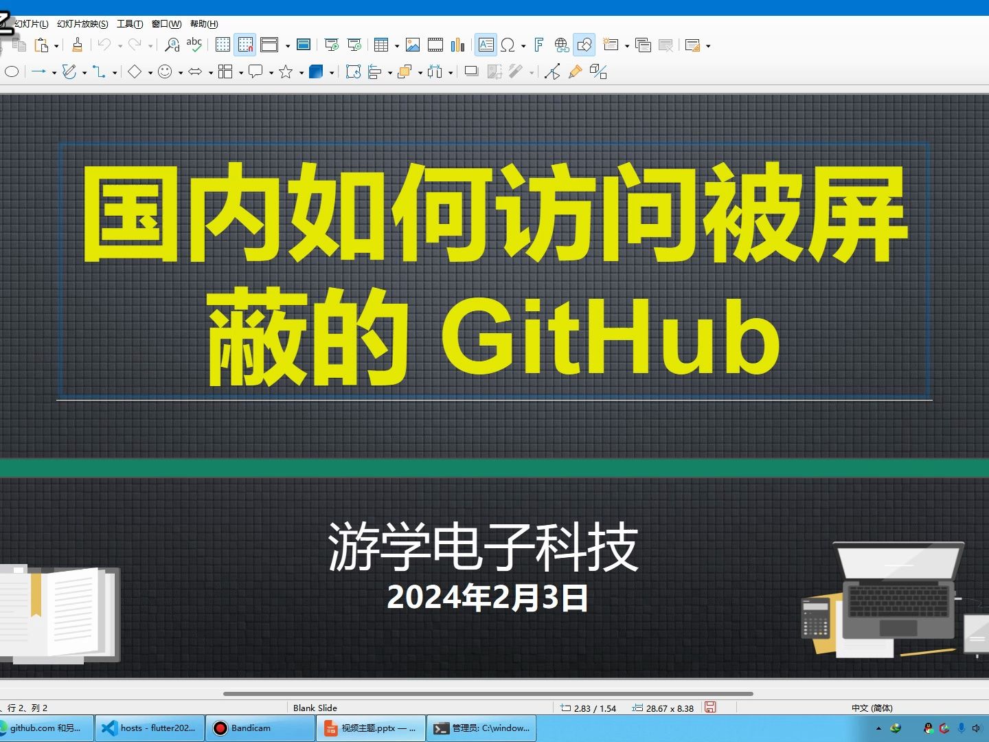
Task: Expand the Basic Shapes dropdown arrow
Action: point(150,72)
